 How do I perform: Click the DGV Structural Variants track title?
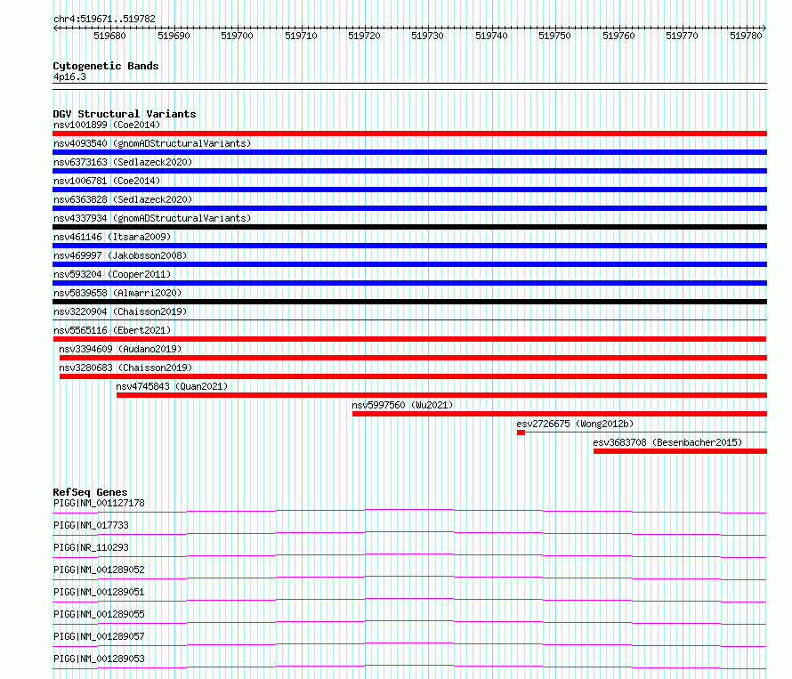(x=125, y=114)
